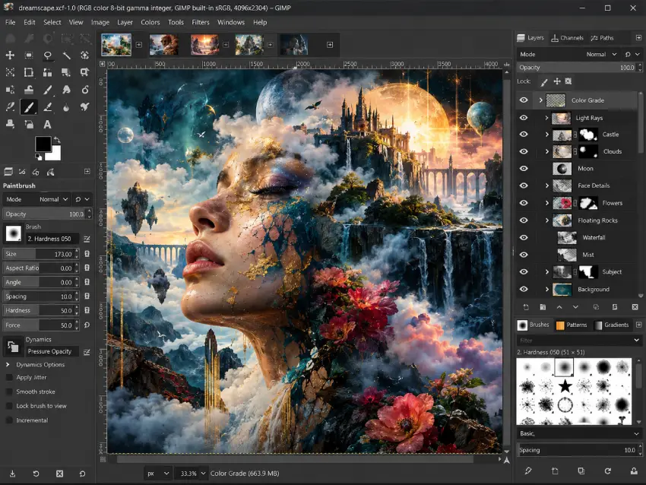Adjust the Hardness slider
Image resolution: width=646 pixels, height=485 pixels.
point(40,311)
